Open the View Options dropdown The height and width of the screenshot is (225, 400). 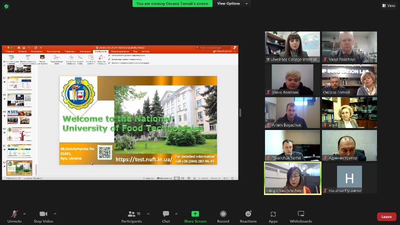tap(232, 3)
